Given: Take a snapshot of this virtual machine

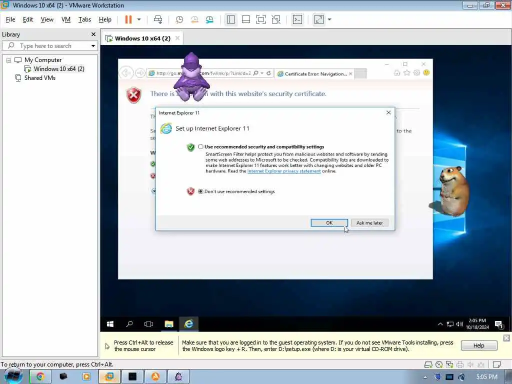Looking at the screenshot, I should pyautogui.click(x=179, y=19).
